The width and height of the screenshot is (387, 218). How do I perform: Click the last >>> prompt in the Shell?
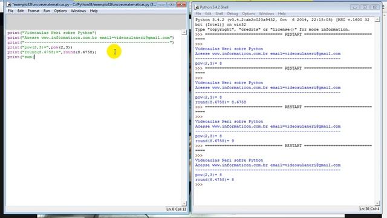pyautogui.click(x=199, y=185)
